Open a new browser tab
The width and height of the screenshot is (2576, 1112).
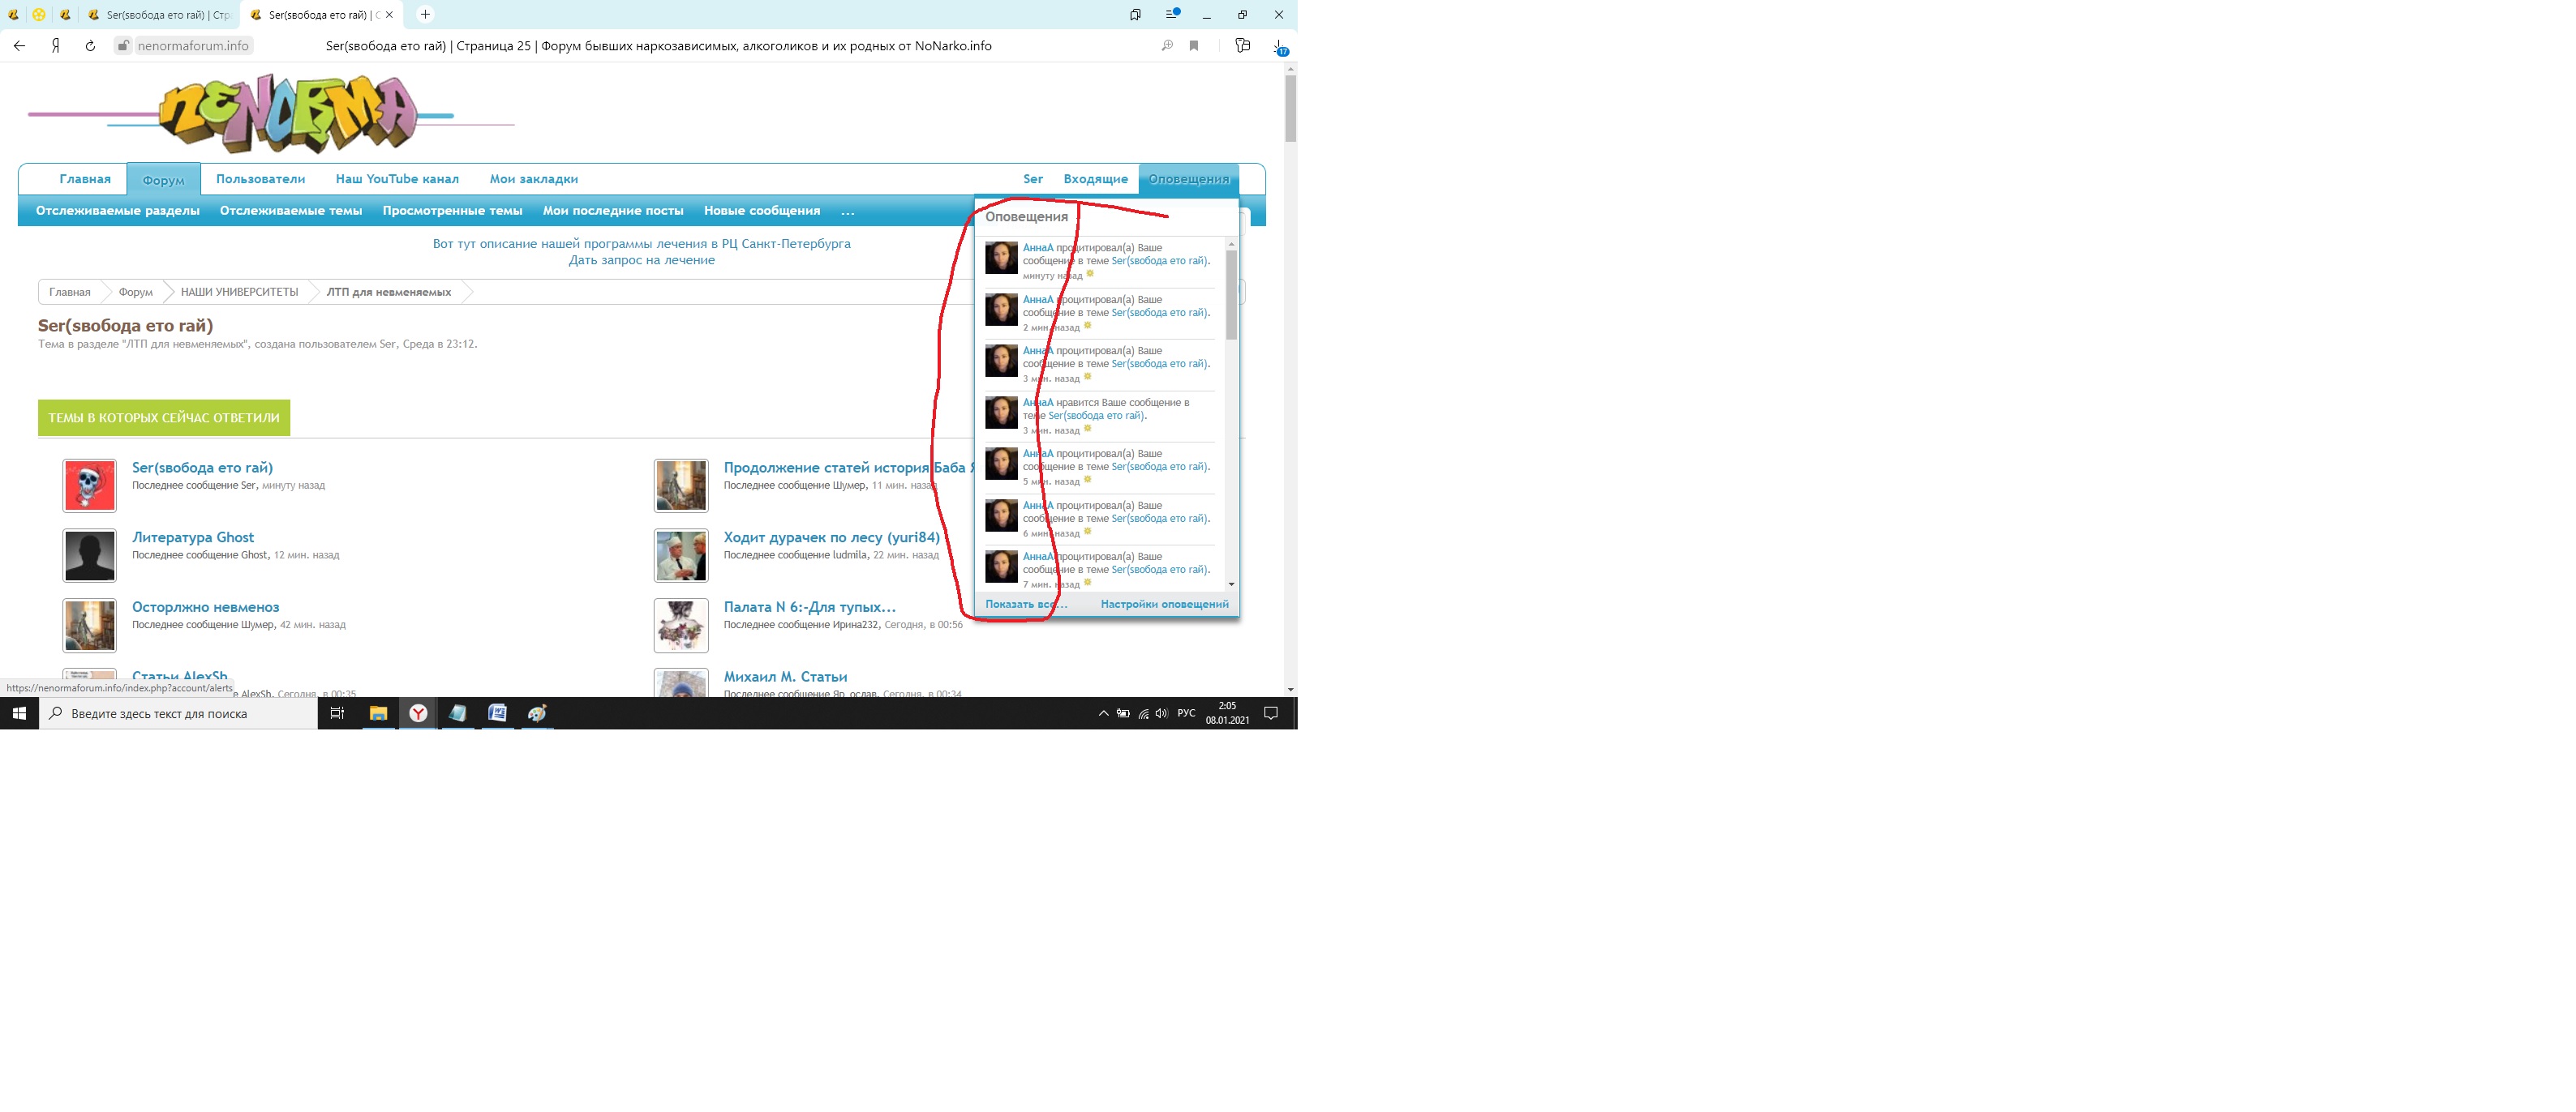[x=425, y=15]
